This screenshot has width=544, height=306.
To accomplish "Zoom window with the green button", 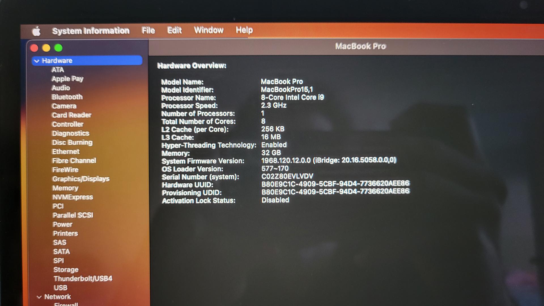I will tap(58, 48).
